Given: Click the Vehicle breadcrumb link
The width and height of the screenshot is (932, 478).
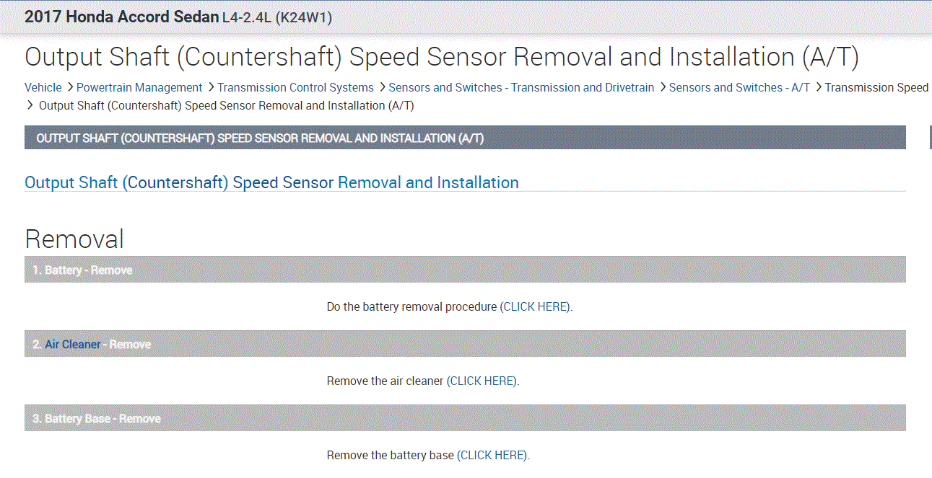Looking at the screenshot, I should tap(43, 87).
